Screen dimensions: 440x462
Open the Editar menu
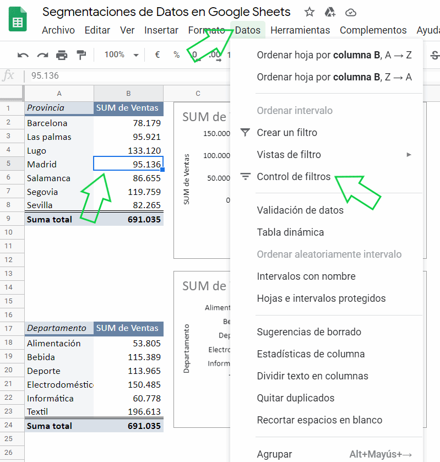(97, 30)
